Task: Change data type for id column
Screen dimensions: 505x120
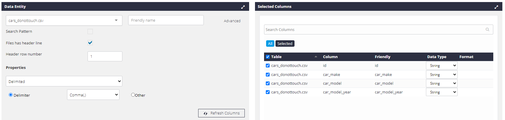Action: coord(441,66)
